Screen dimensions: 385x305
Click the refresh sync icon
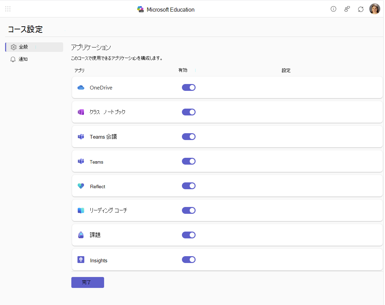tap(360, 9)
